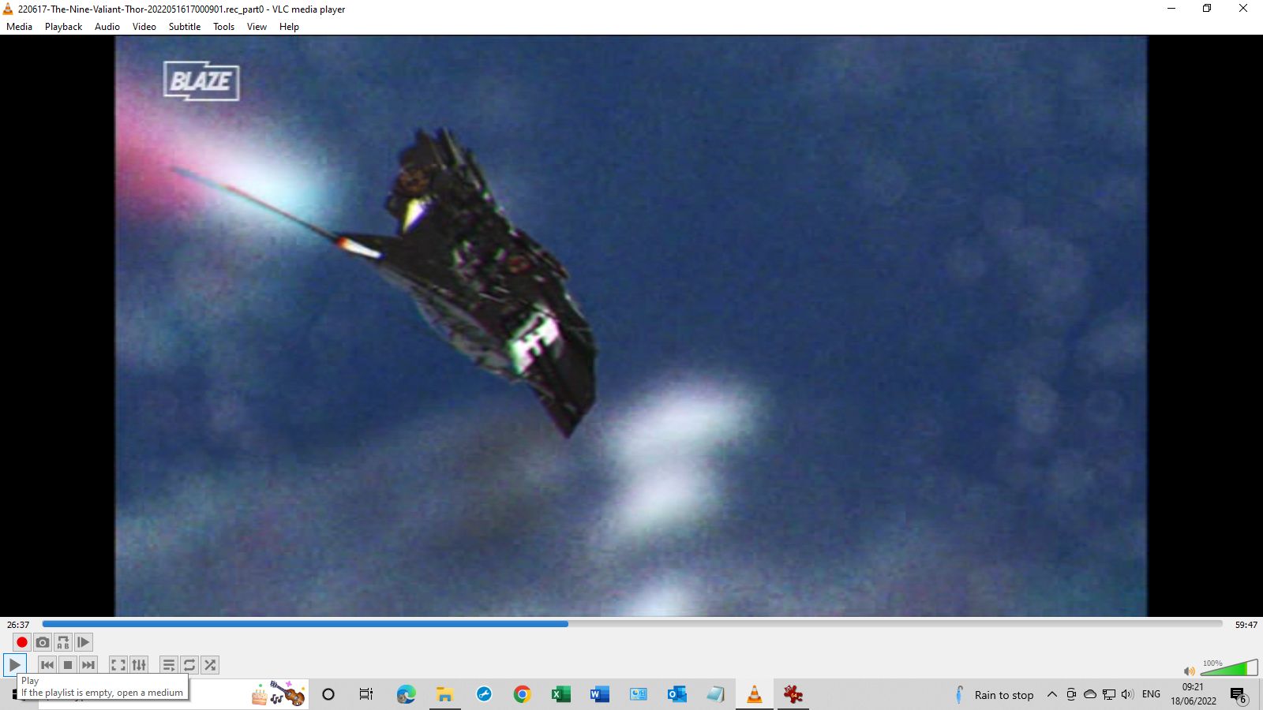Screen dimensions: 1263x710
Task: Advance frame by frame
Action: click(83, 641)
